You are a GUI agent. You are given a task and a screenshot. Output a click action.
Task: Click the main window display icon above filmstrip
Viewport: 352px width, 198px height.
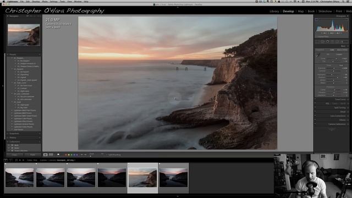tap(6, 160)
